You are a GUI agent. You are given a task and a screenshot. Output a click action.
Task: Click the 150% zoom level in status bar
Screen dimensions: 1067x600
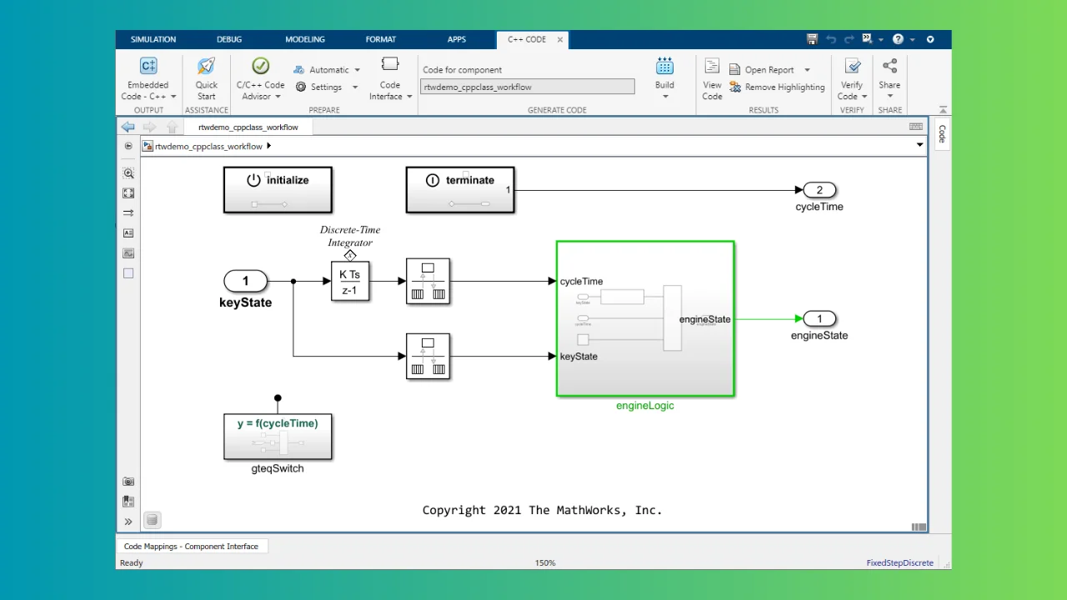(x=545, y=562)
